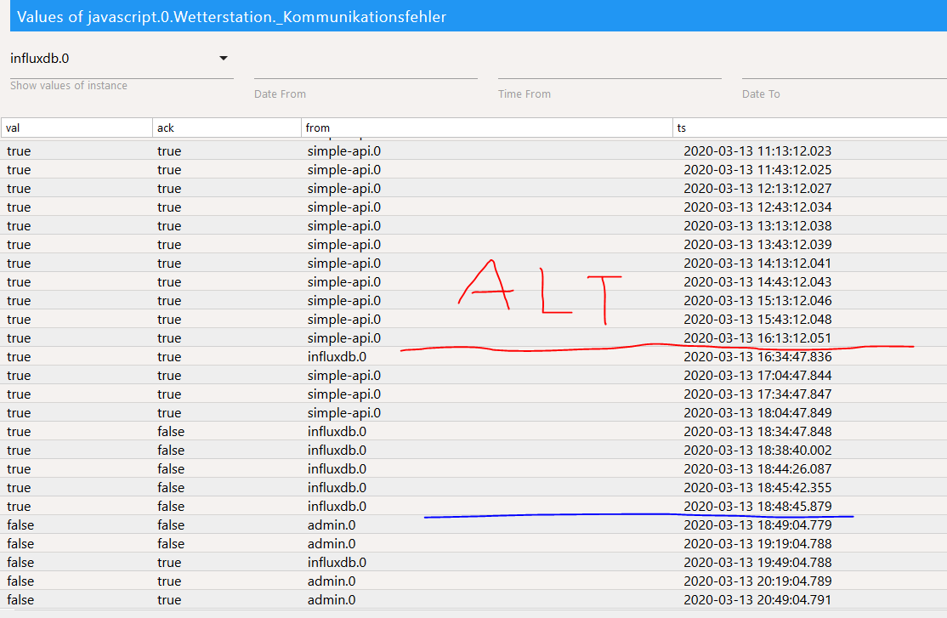
Task: Select timestamp 2020-03-13 17:04:47.844
Action: pos(757,376)
